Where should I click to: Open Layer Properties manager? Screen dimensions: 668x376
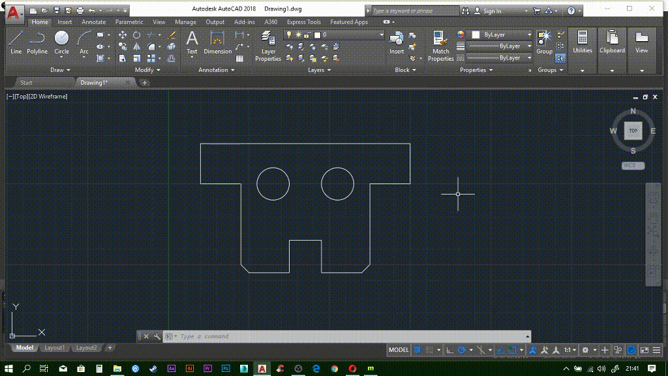(x=268, y=46)
